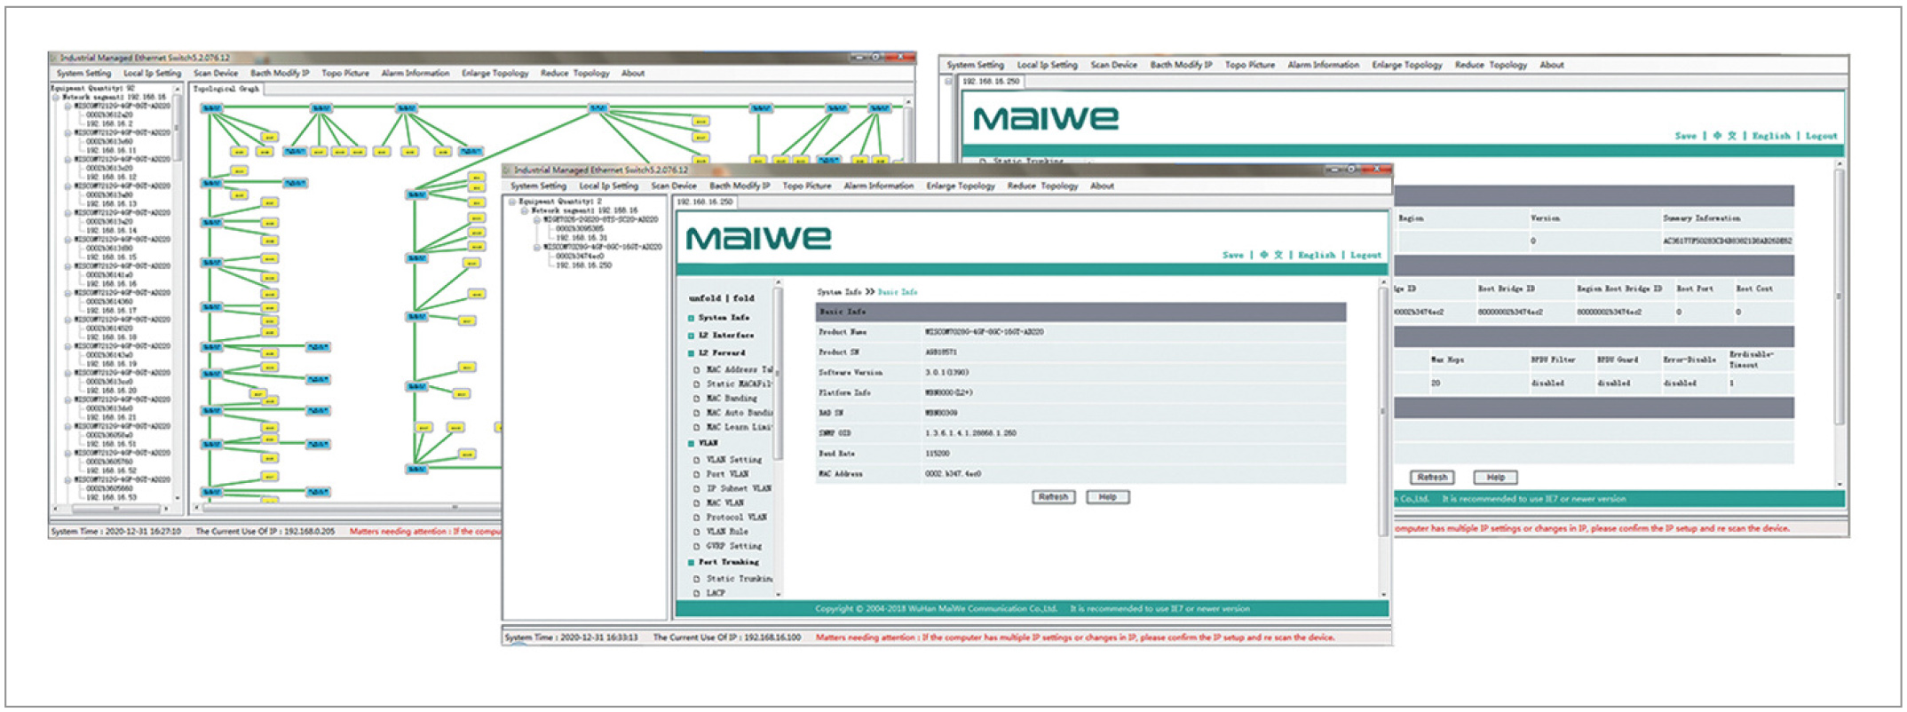1907x712 pixels.
Task: Open Alarm Information in front window
Action: click(x=878, y=186)
